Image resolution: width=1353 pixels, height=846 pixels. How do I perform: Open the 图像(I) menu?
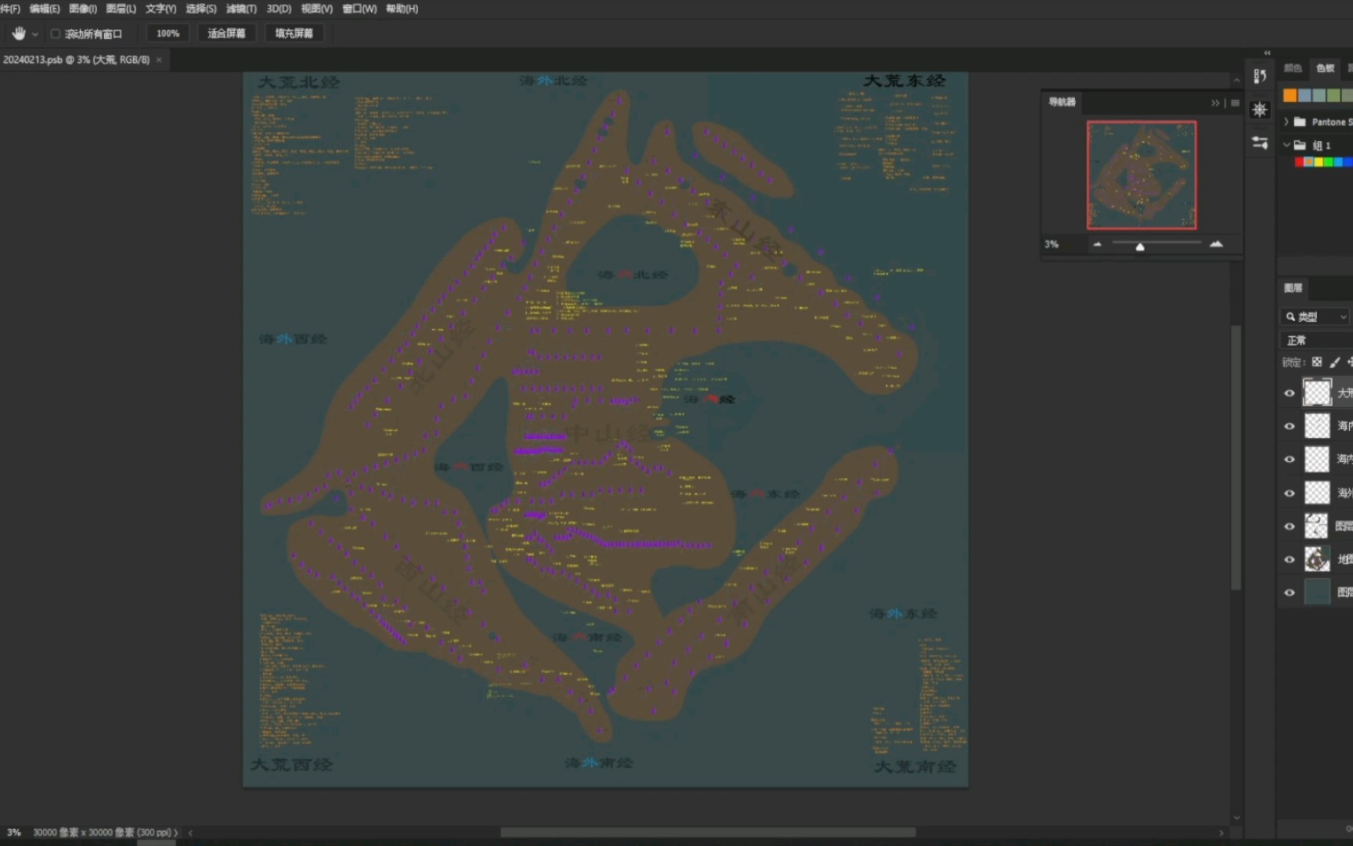point(83,9)
